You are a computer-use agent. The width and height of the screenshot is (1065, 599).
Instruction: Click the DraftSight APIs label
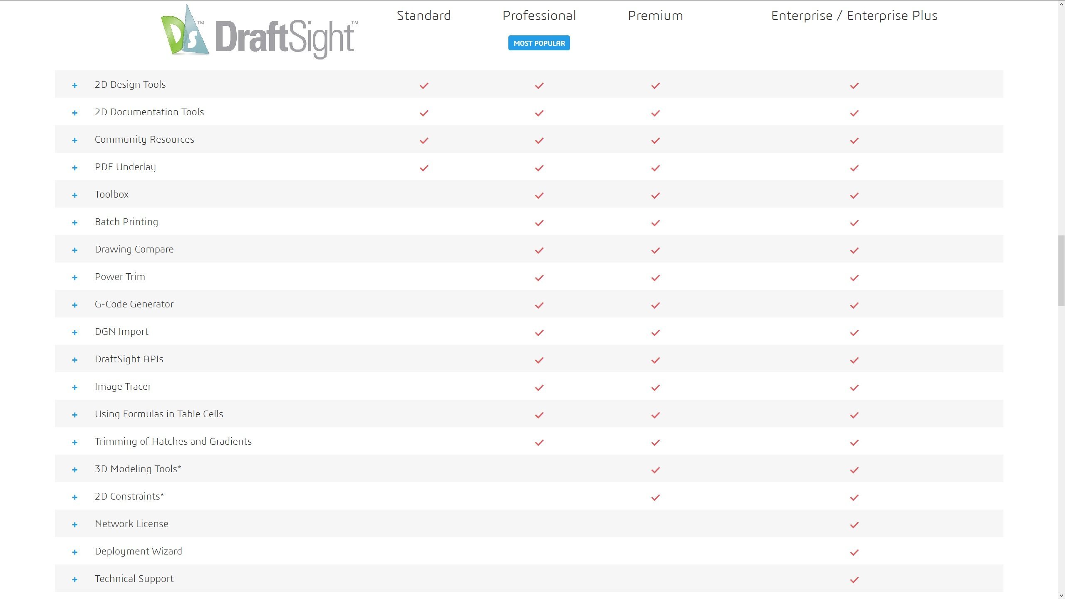pos(129,359)
